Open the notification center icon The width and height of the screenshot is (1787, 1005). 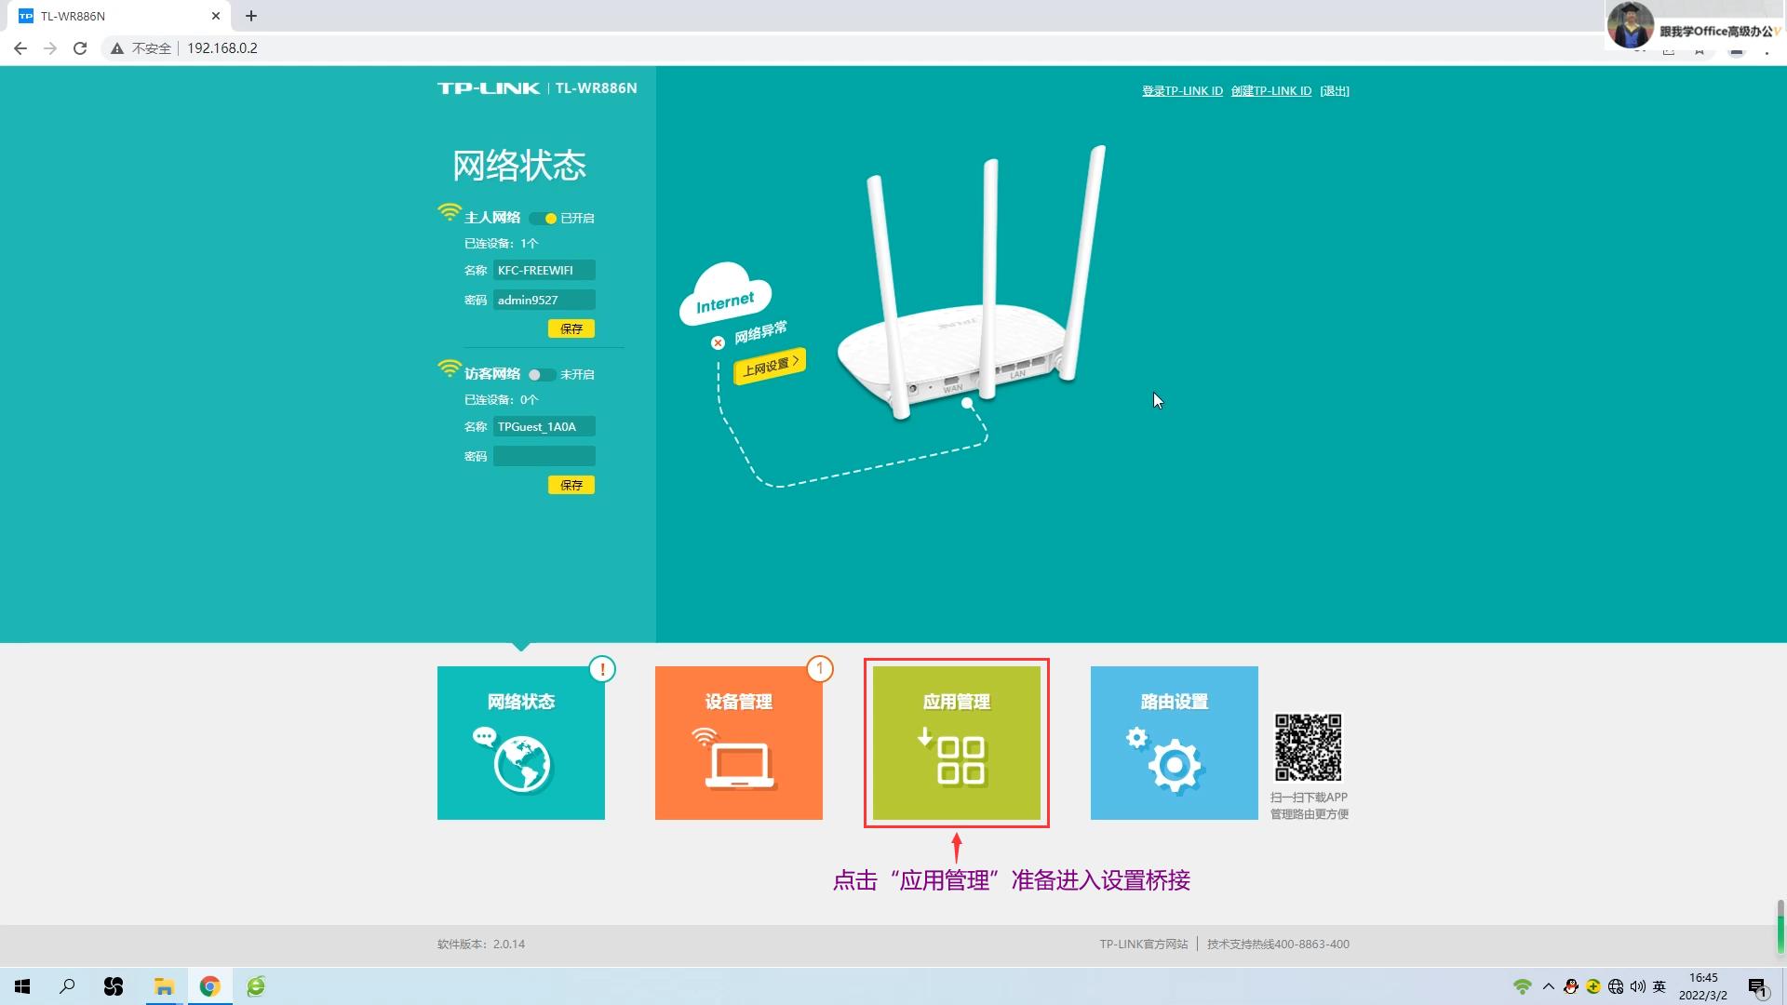click(x=1757, y=987)
